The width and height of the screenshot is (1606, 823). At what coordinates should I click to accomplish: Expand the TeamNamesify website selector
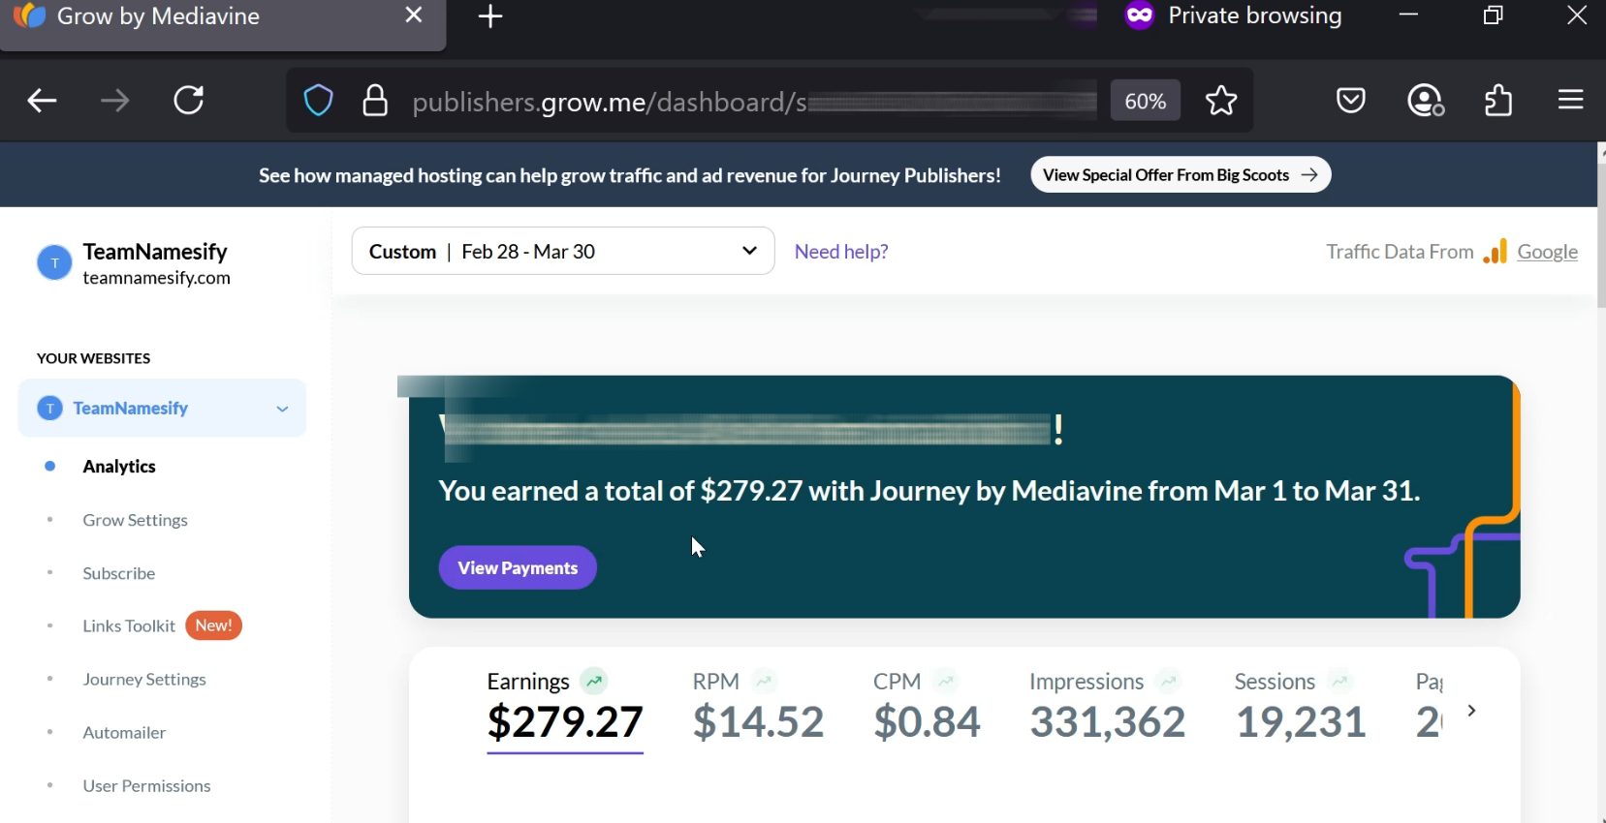(162, 409)
